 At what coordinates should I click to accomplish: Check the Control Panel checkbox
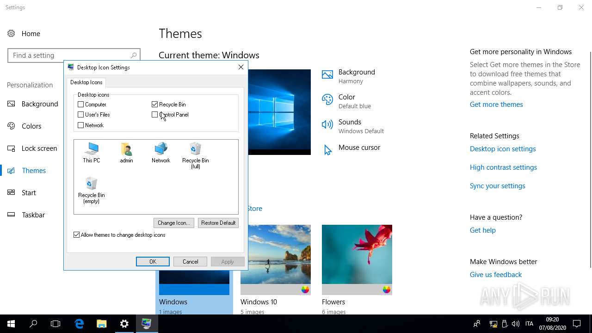click(155, 115)
